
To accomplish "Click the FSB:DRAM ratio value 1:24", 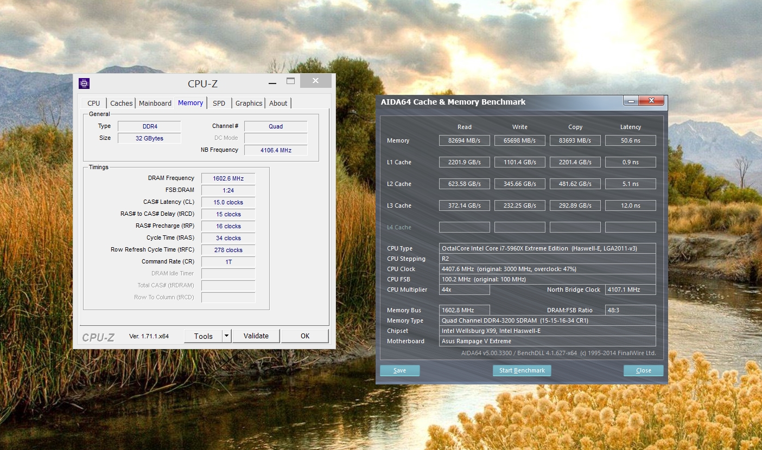I will click(x=228, y=190).
